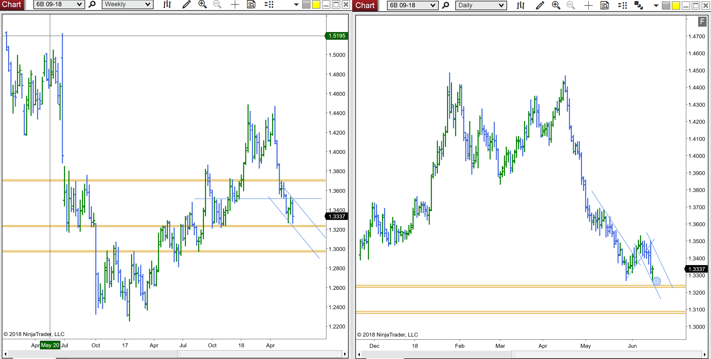Click zoom out magnifier on Daily chart
This screenshot has width=711, height=359.
coord(571,5)
